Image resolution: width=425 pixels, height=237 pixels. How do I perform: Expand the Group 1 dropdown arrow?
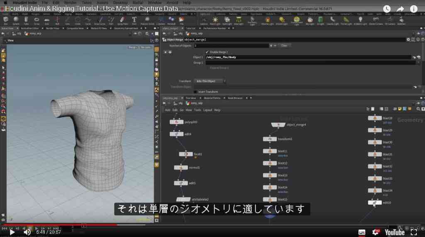point(418,63)
